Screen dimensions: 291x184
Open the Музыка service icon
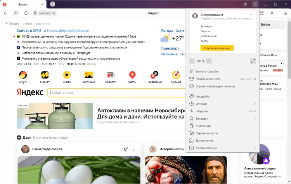point(176,75)
